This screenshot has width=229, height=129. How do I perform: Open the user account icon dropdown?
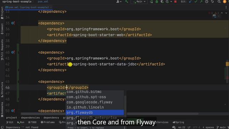[119, 1]
